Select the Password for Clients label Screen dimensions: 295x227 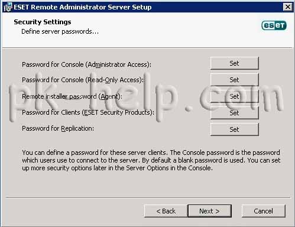pos(88,112)
